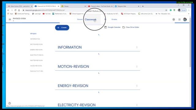
Task: Open the Google apps grid
Action: (x=179, y=20)
